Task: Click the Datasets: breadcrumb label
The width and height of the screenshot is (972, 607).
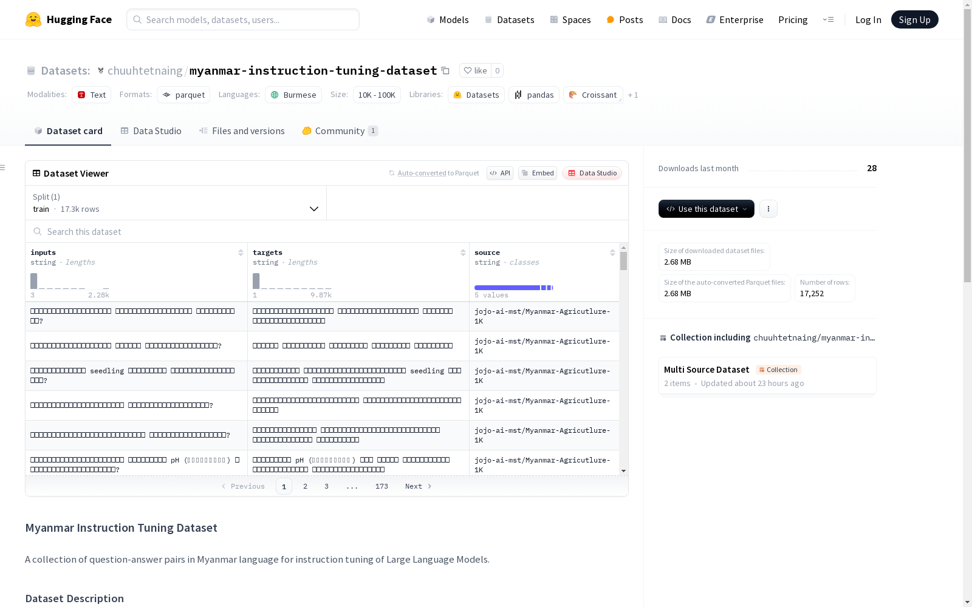Action: click(65, 70)
